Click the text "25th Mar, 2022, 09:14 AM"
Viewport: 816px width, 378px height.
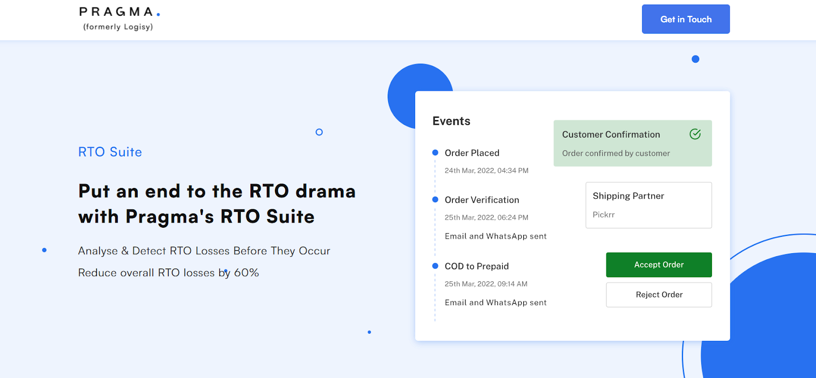click(486, 284)
